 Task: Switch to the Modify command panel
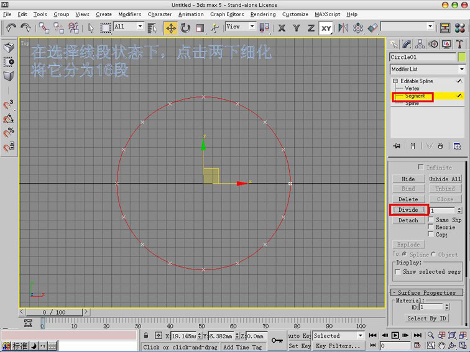[x=407, y=45]
